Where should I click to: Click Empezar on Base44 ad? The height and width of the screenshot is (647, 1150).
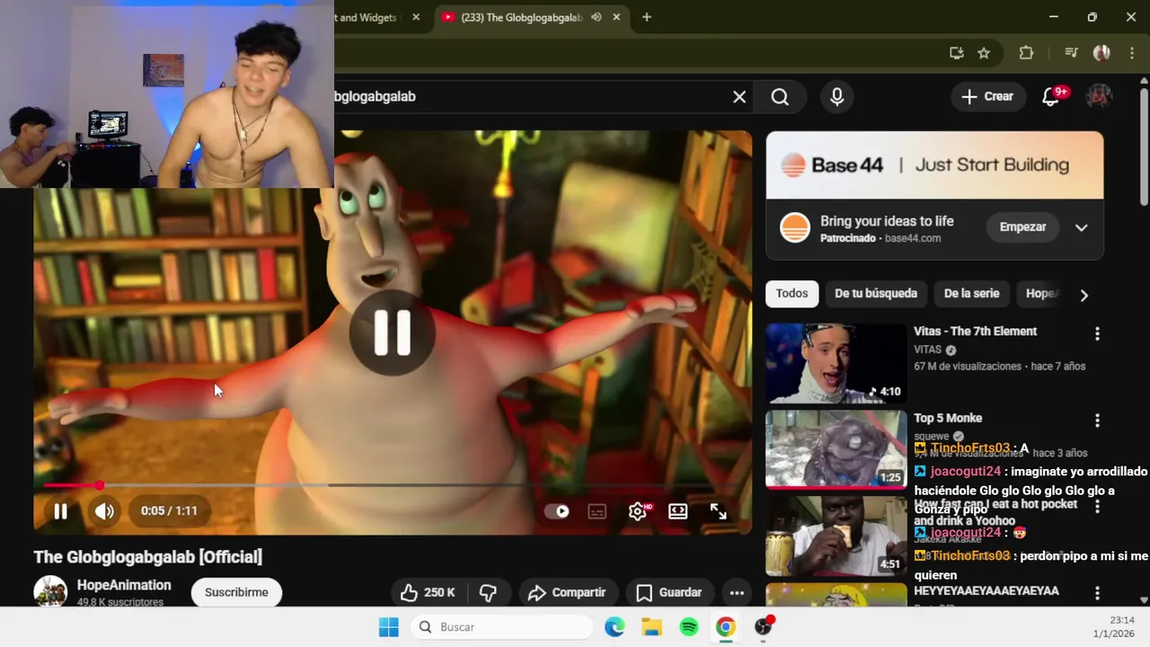point(1022,227)
